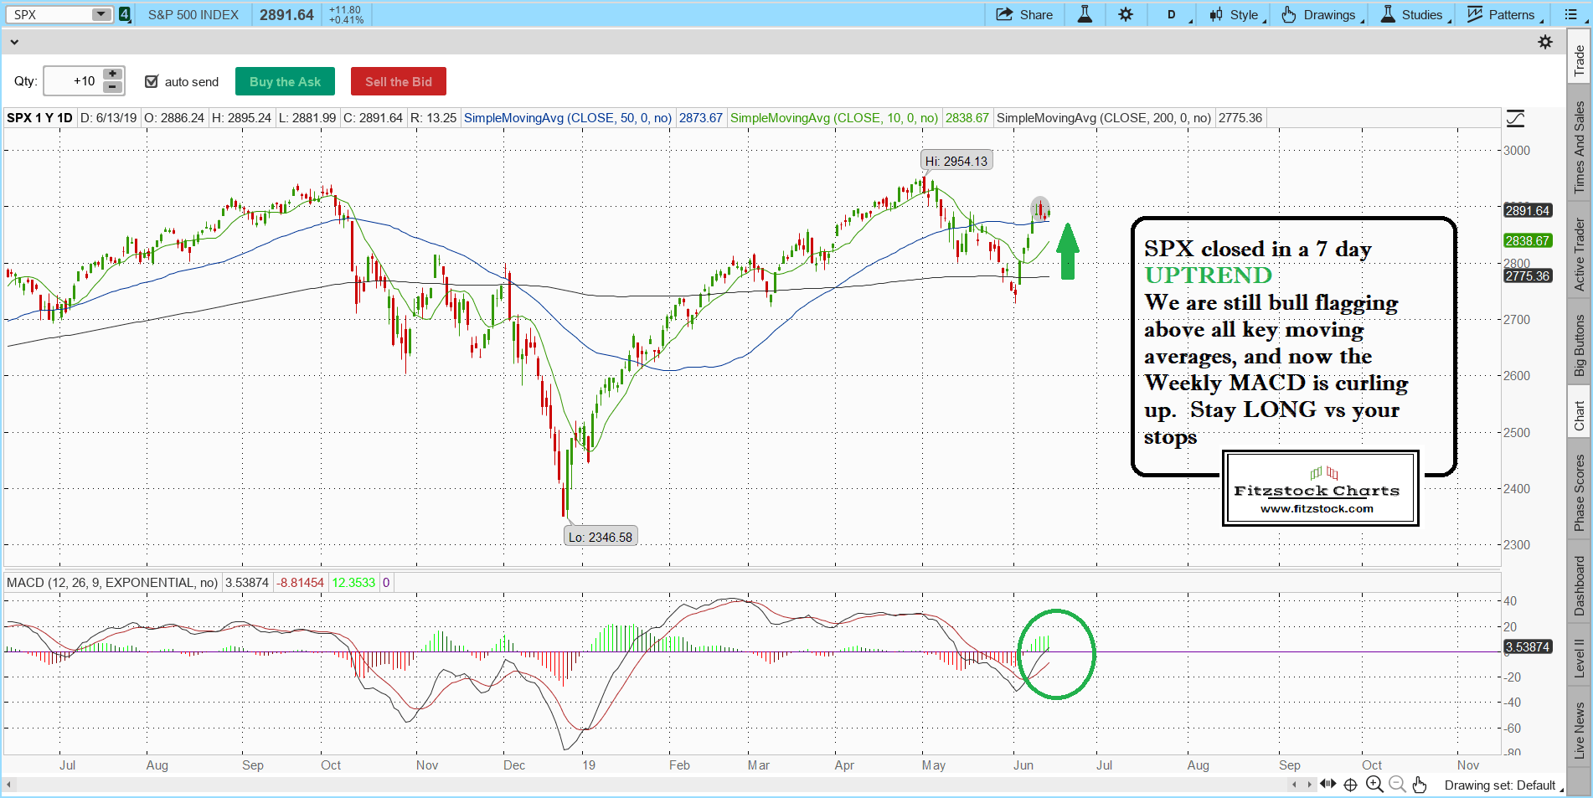Increase quantity with the plus stepper
1593x798 pixels.
coord(112,75)
